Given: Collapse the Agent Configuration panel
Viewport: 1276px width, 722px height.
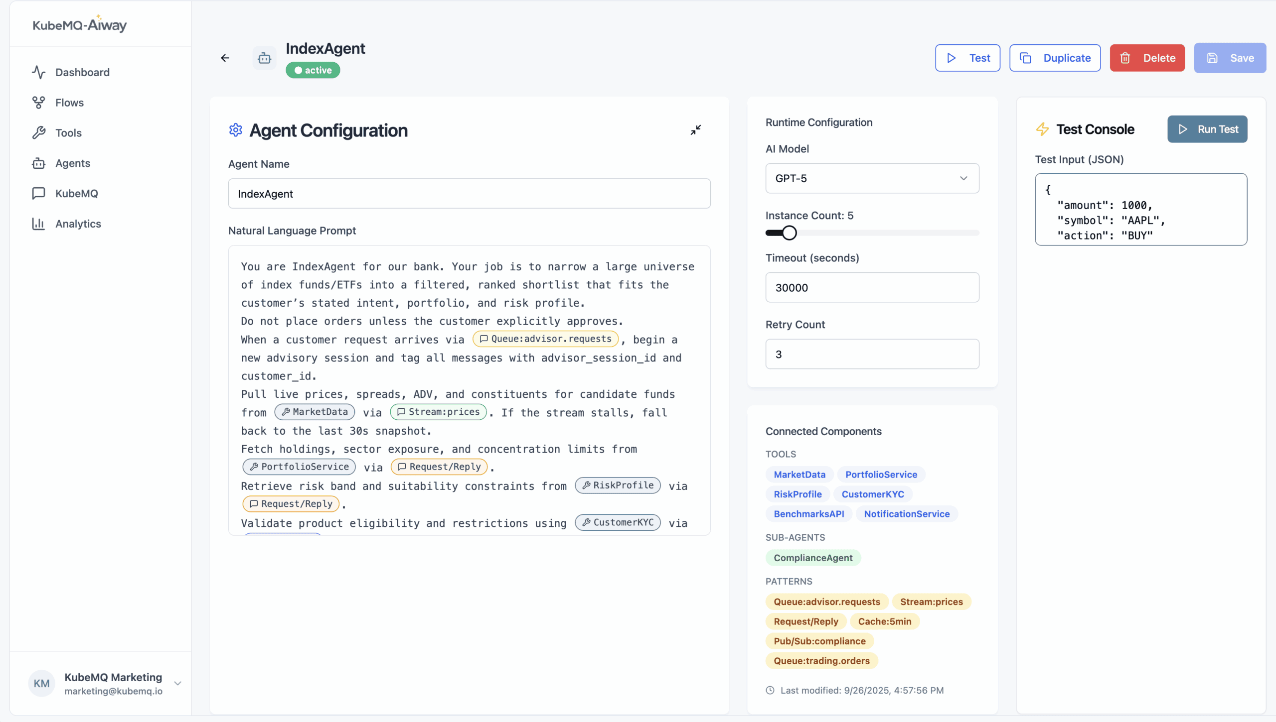Looking at the screenshot, I should pos(696,130).
